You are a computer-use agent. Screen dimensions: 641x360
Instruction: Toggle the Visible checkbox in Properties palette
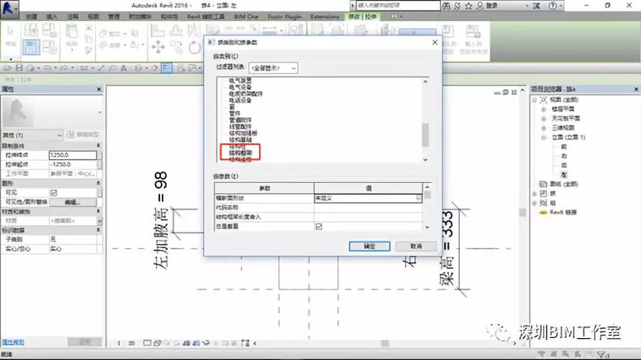(x=53, y=192)
